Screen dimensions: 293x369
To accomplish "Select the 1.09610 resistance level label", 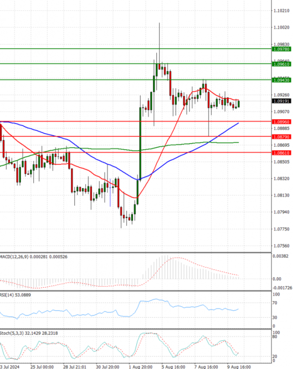I will pos(281,64).
